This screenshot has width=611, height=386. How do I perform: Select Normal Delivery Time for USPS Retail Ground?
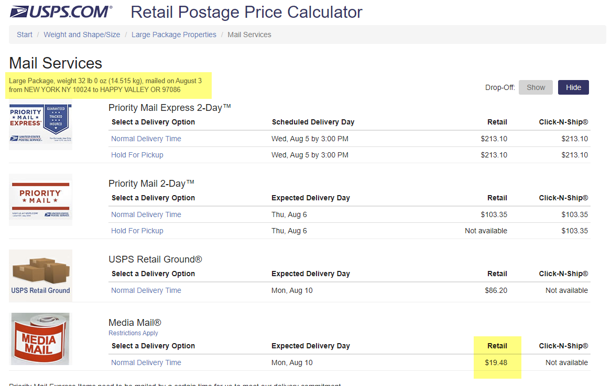(146, 290)
